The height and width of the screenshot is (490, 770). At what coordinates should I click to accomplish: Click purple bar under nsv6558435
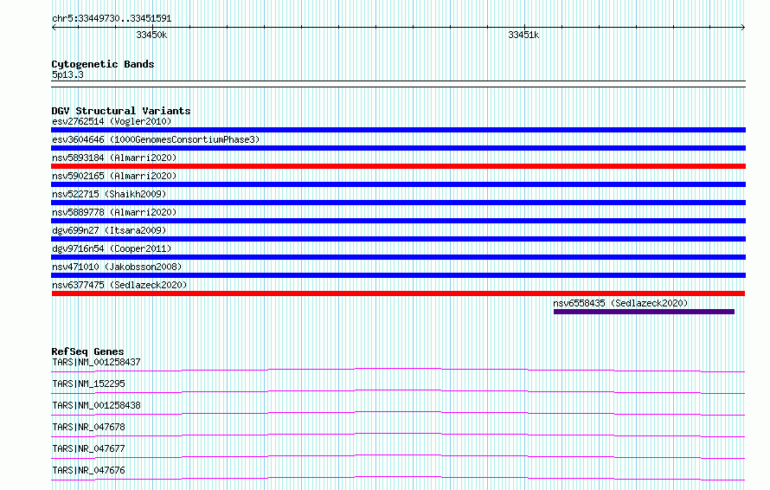(644, 312)
